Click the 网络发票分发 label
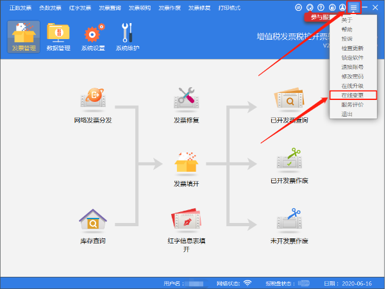The width and height of the screenshot is (386, 289). click(x=93, y=120)
